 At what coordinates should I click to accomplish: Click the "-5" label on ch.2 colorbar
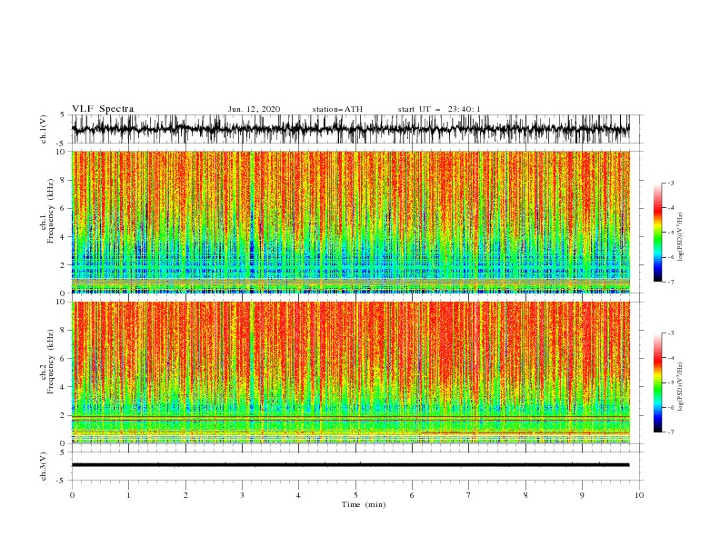pos(671,382)
